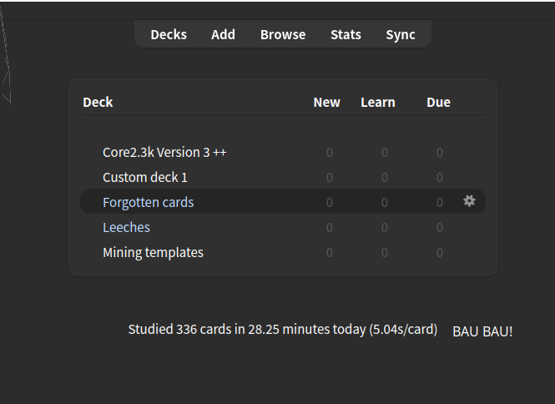The width and height of the screenshot is (555, 404).
Task: Click the Due count for Leeches deck
Action: (440, 228)
